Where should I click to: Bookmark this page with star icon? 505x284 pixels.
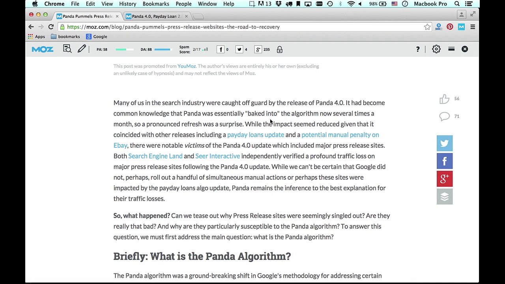427,27
